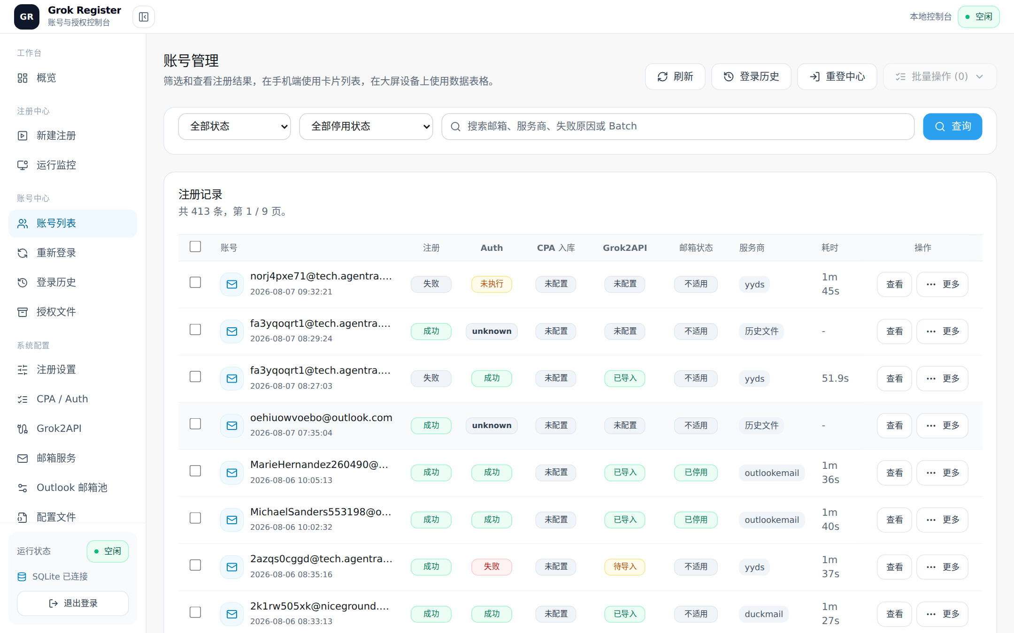This screenshot has width=1014, height=633.
Task: Click the mail icon for MichaelSanders553198 row
Action: [232, 520]
